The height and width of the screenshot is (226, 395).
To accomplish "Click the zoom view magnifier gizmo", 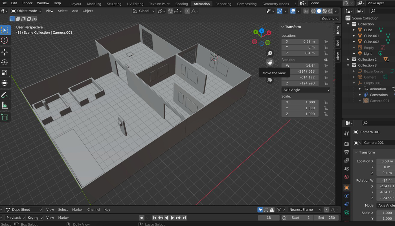I will [270, 53].
